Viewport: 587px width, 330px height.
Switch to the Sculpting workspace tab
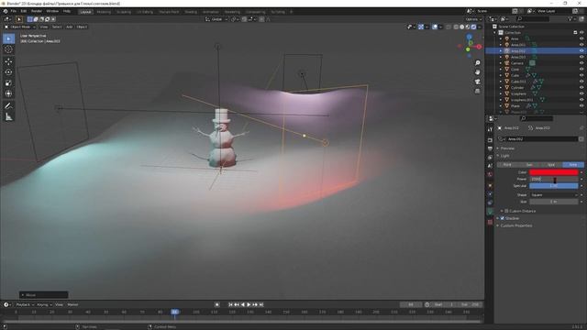(124, 12)
